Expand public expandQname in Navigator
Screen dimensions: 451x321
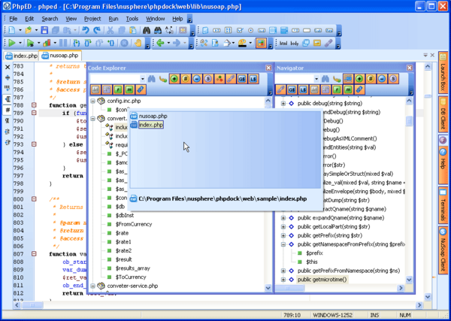tap(283, 218)
